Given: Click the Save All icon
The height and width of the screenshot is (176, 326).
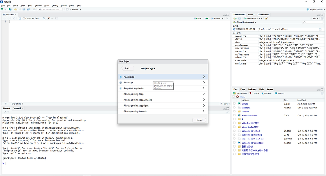Looking at the screenshot, I should pyautogui.click(x=28, y=9).
